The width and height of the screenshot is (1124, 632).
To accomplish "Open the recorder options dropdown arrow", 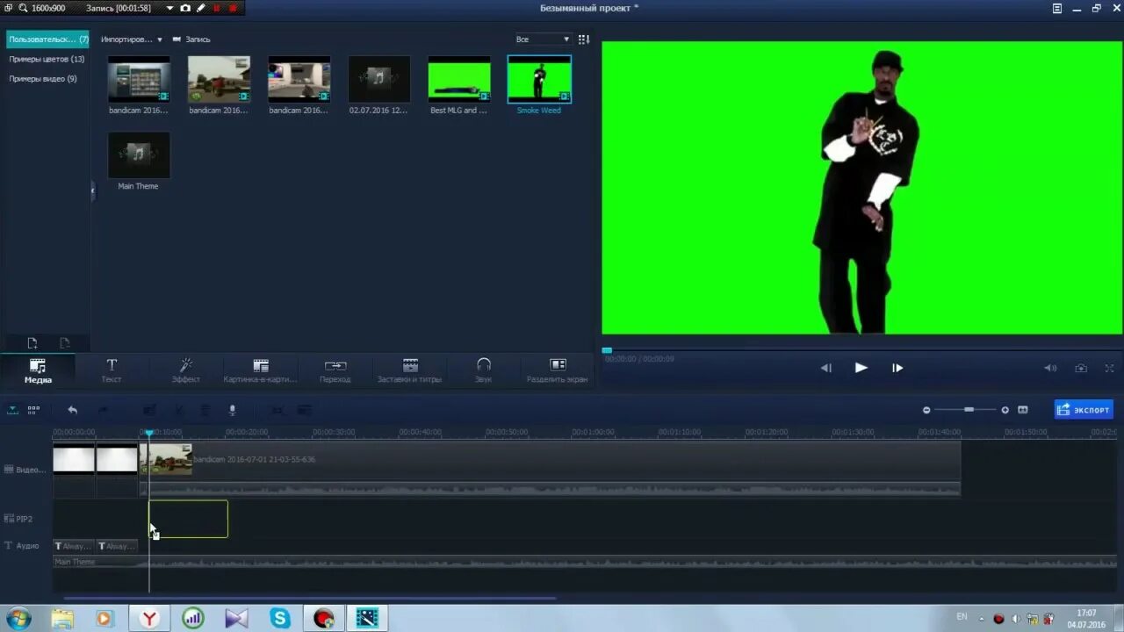I will pos(169,8).
